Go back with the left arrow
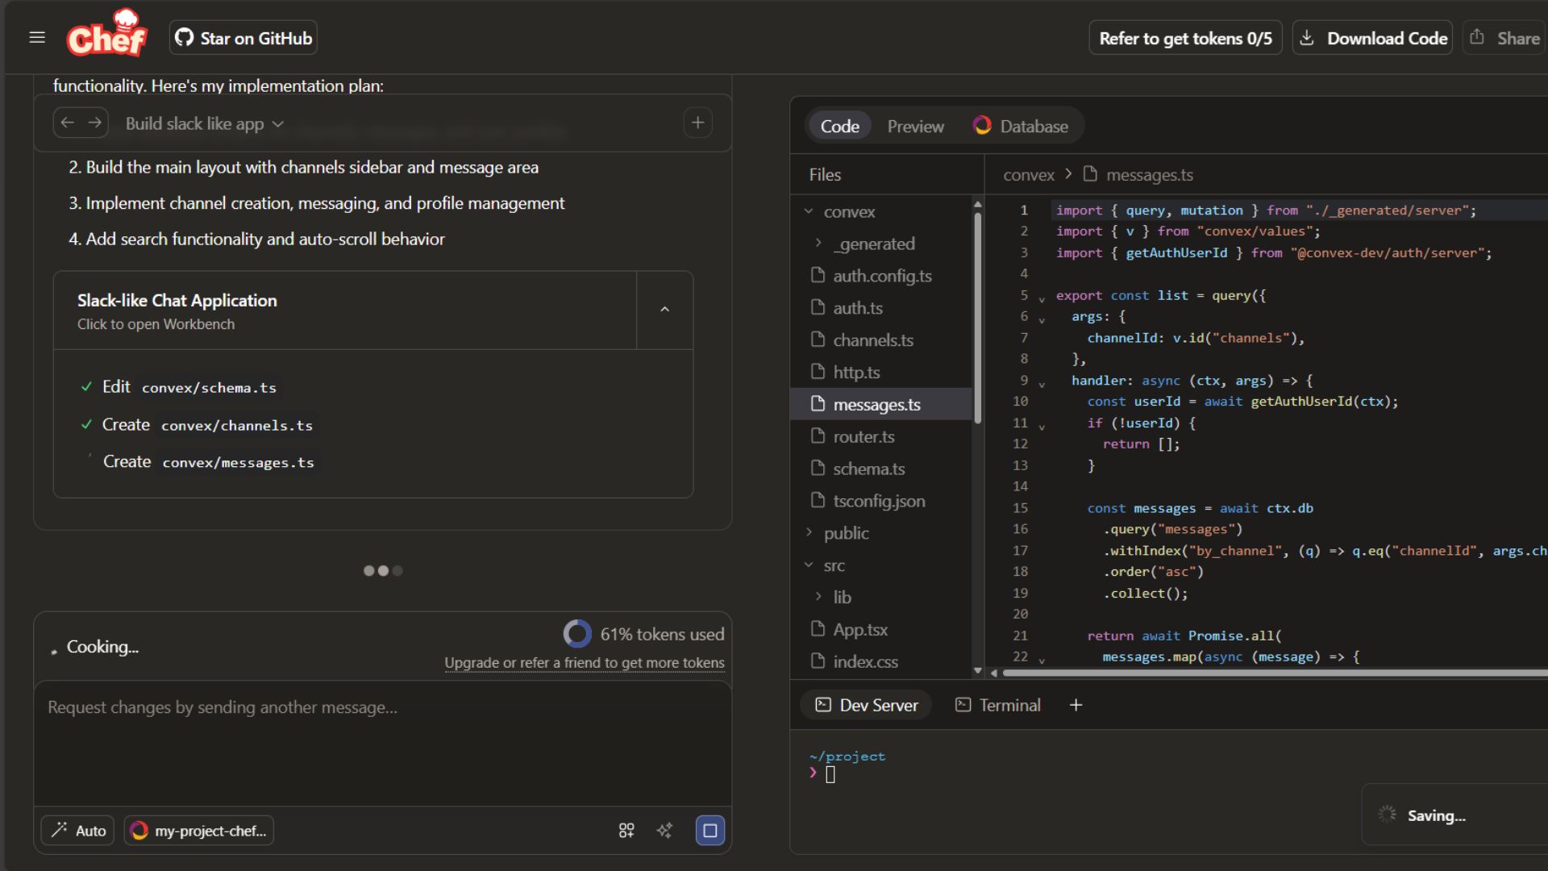 (68, 123)
